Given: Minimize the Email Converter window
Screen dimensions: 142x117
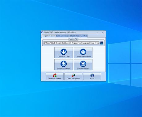Looking at the screenshot, I should [x=98, y=32].
